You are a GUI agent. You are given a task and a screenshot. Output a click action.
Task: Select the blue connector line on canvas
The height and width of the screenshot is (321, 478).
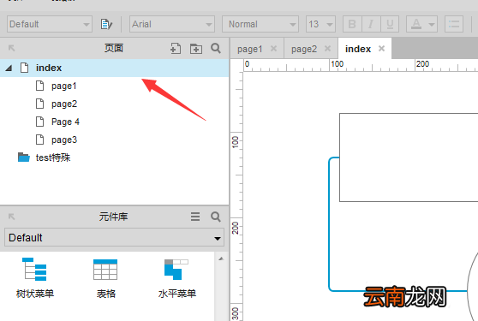point(329,224)
